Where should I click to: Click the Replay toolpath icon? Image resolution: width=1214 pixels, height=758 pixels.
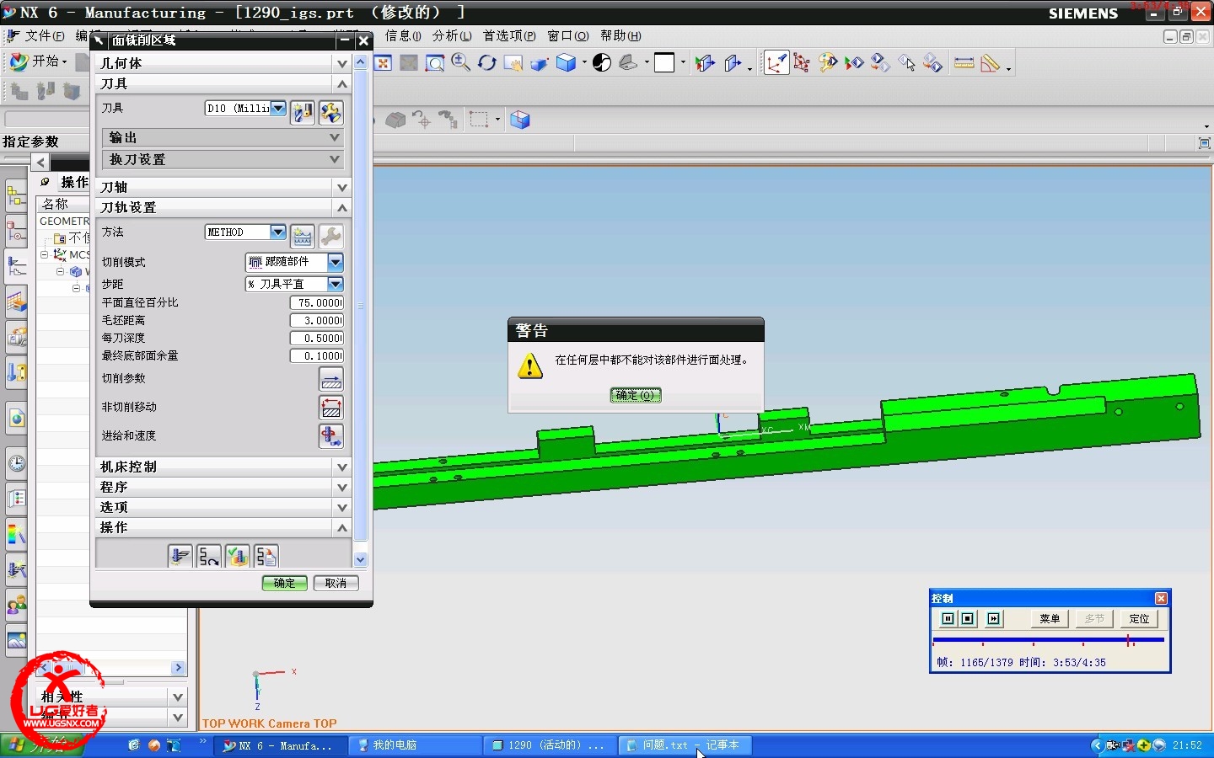pos(209,556)
